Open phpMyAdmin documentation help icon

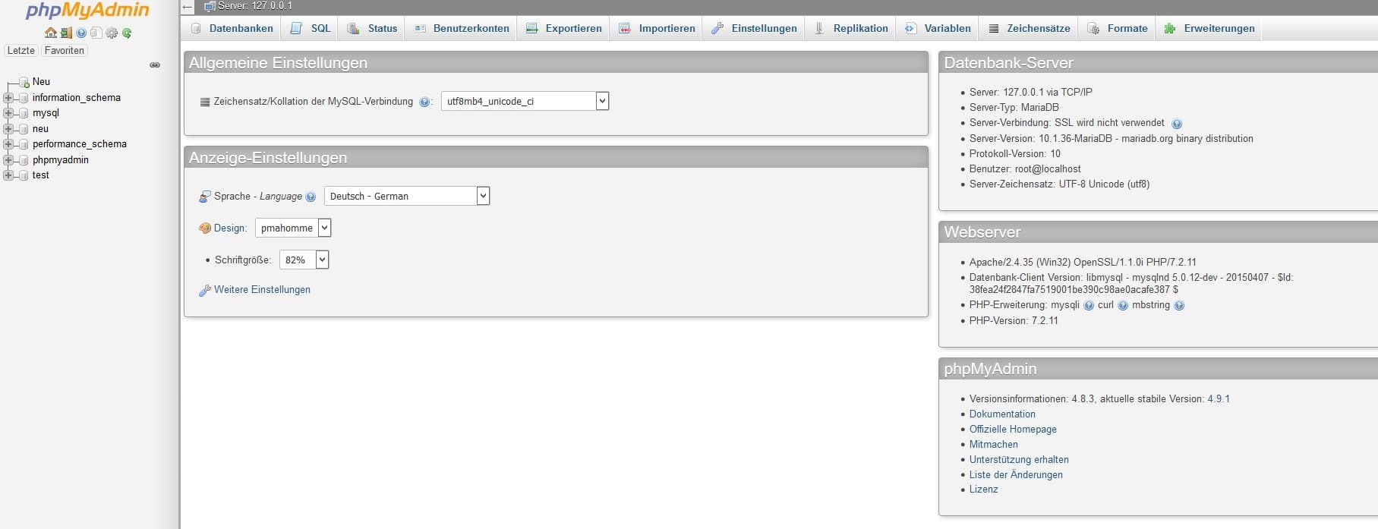81,33
